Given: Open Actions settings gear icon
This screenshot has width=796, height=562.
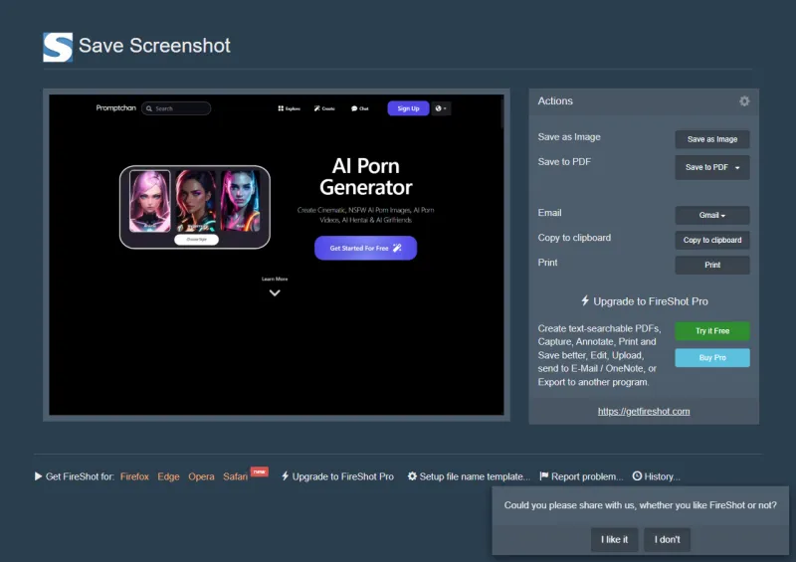Looking at the screenshot, I should pos(743,101).
